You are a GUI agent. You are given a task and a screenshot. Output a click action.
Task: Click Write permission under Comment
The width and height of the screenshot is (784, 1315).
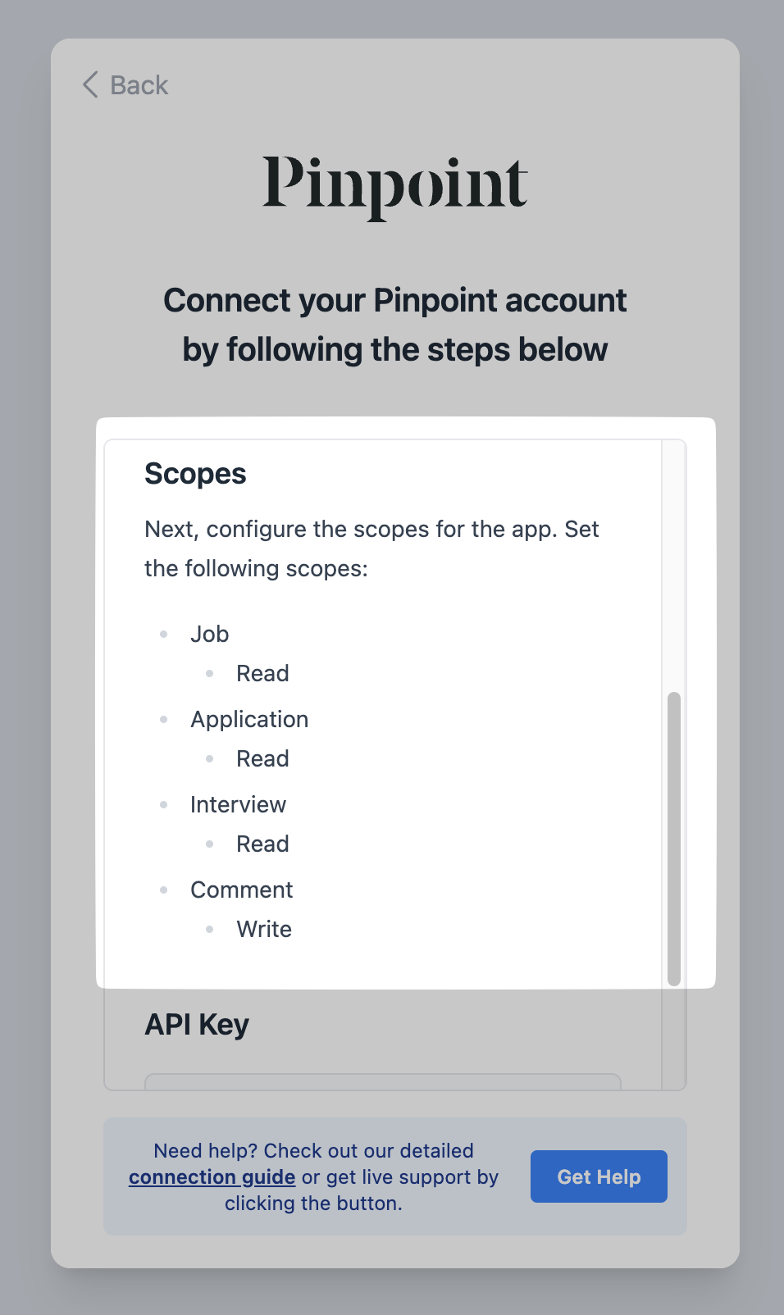(x=264, y=929)
